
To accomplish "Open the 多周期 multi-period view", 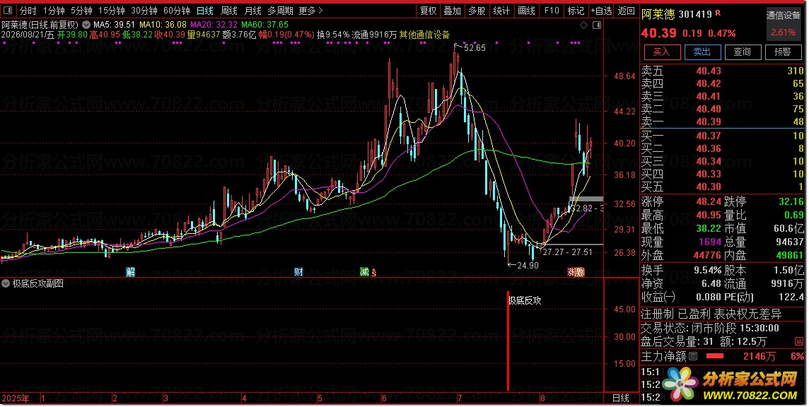I will (x=280, y=11).
